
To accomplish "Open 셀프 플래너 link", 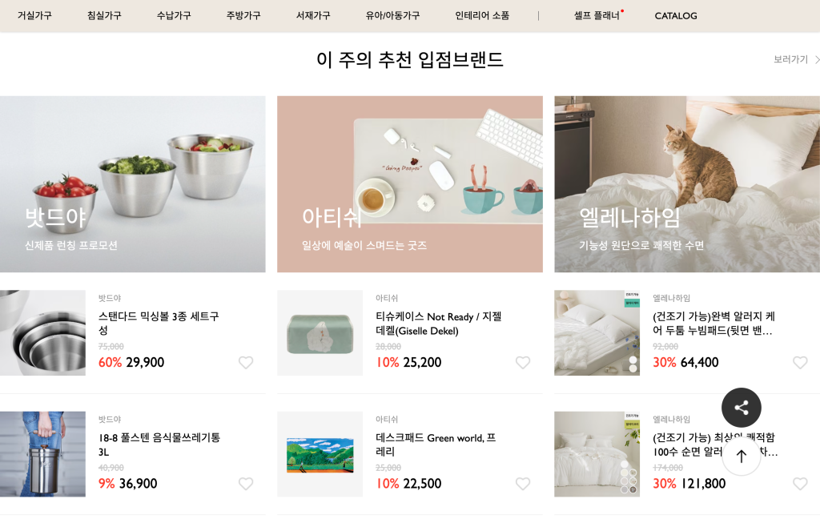I will coord(597,16).
